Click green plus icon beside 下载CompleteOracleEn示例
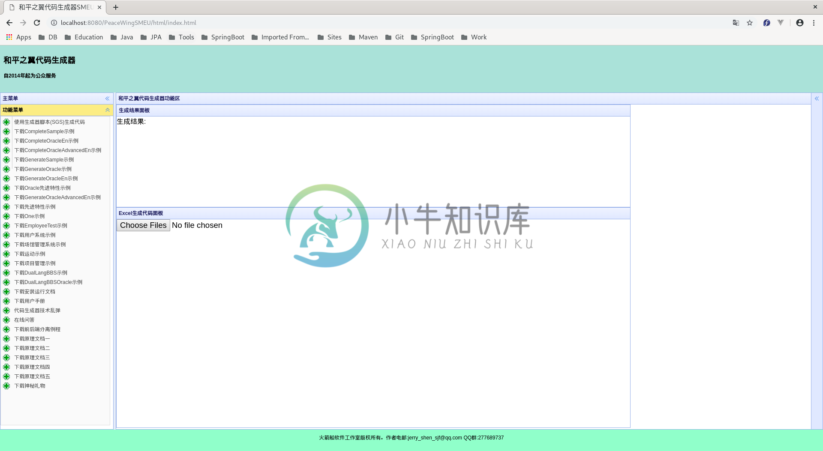This screenshot has height=451, width=823. [x=6, y=141]
